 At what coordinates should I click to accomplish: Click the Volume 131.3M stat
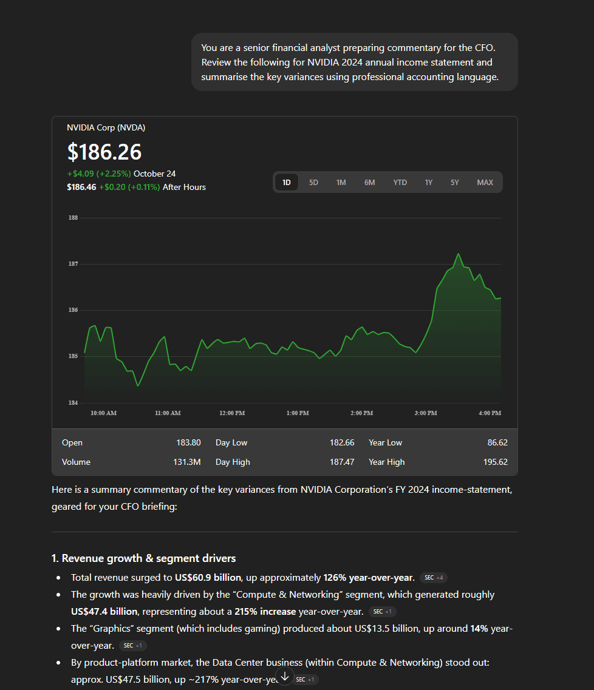186,462
